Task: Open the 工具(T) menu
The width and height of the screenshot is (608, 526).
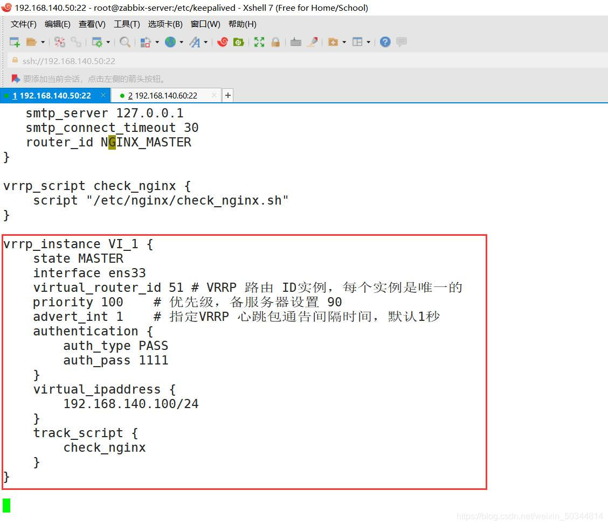Action: (127, 24)
